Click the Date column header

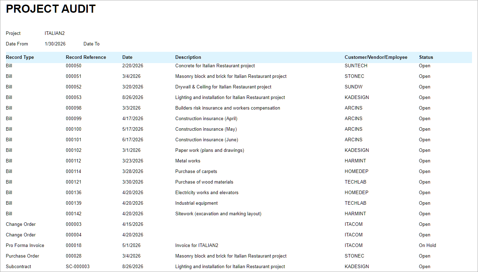127,57
